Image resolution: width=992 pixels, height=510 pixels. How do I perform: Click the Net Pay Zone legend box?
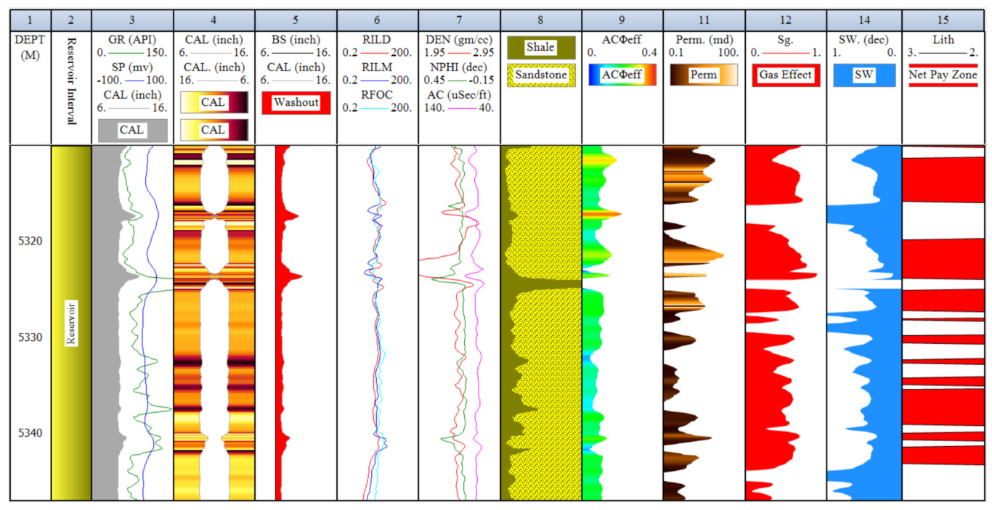[x=943, y=75]
